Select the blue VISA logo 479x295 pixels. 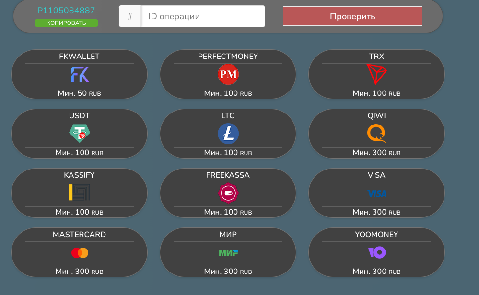click(x=377, y=194)
